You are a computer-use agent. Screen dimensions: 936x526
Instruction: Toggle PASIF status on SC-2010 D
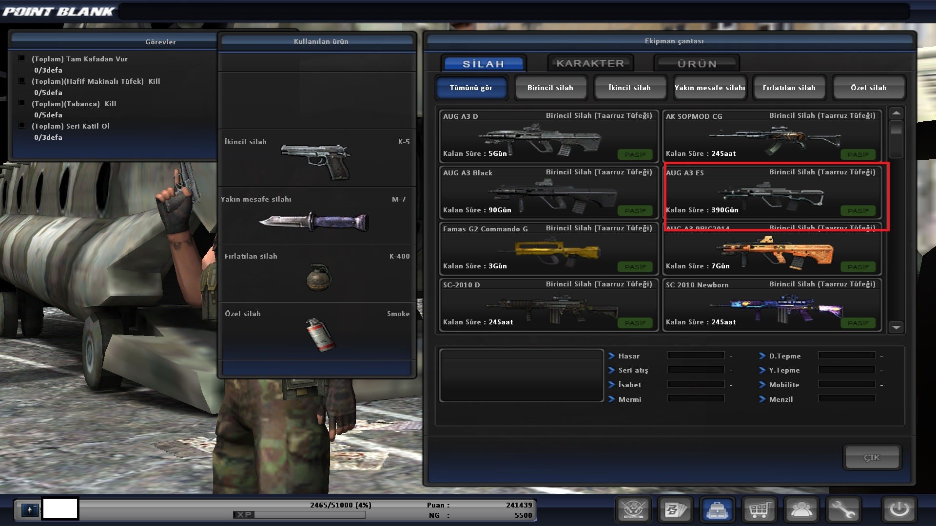[x=635, y=323]
